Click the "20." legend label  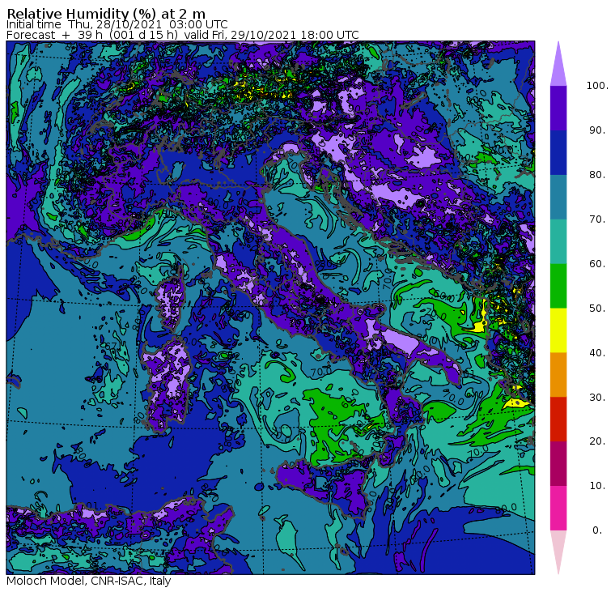coord(597,441)
